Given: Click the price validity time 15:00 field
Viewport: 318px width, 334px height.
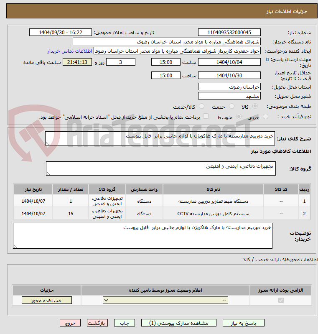Looking at the screenshot, I should pyautogui.click(x=166, y=75).
